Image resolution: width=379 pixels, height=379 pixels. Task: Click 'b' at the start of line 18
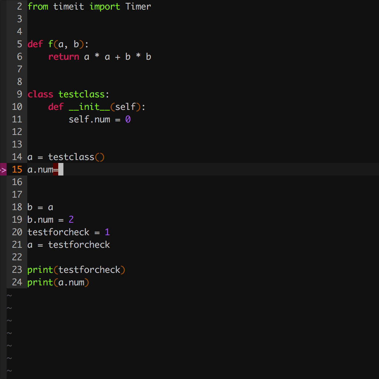30,207
